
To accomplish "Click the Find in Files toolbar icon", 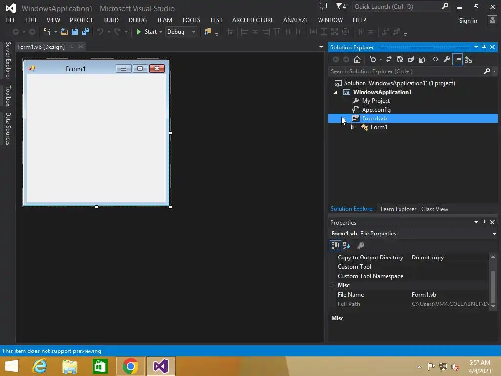I will point(208,32).
